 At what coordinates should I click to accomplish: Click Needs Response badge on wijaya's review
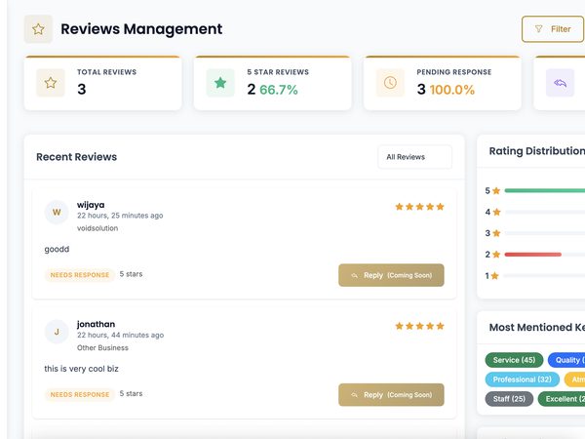[80, 275]
